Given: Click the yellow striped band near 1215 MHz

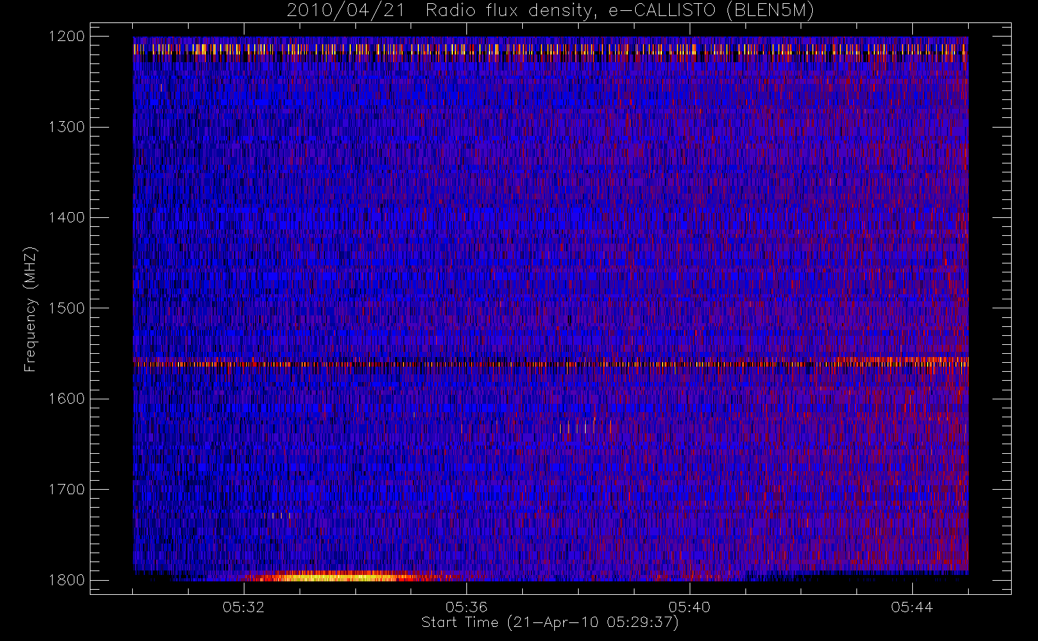Looking at the screenshot, I should 550,49.
